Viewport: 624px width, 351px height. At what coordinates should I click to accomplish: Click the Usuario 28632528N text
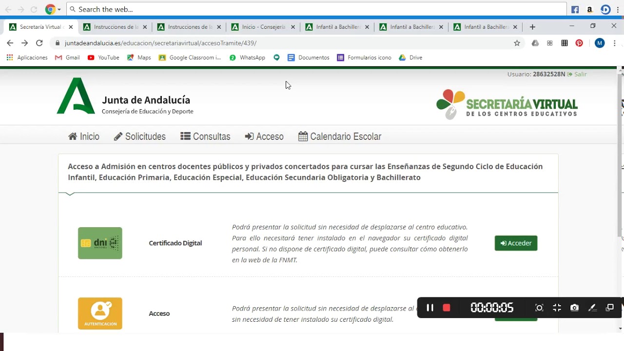(536, 74)
